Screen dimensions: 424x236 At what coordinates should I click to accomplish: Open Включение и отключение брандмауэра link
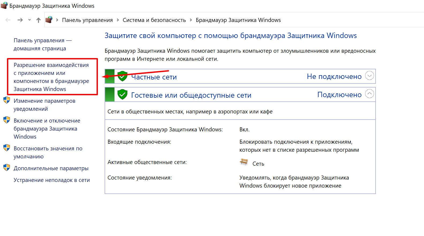point(47,129)
